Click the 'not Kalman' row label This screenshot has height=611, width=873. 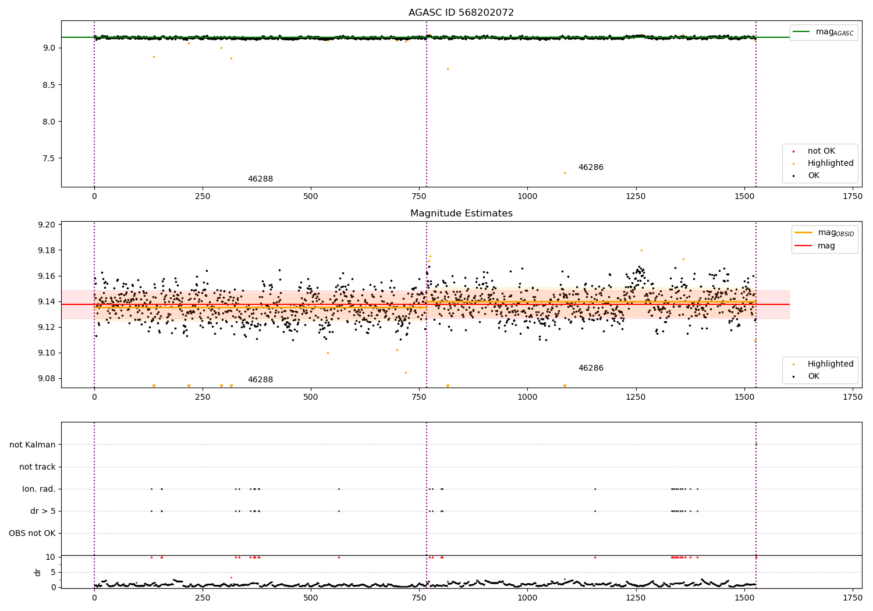click(x=33, y=445)
